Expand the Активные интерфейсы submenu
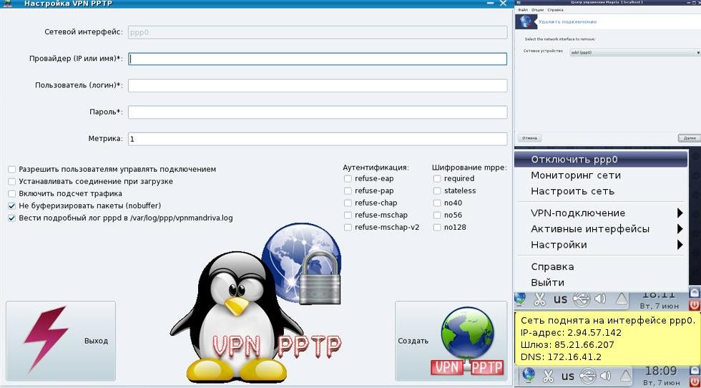The image size is (701, 388). [x=600, y=228]
